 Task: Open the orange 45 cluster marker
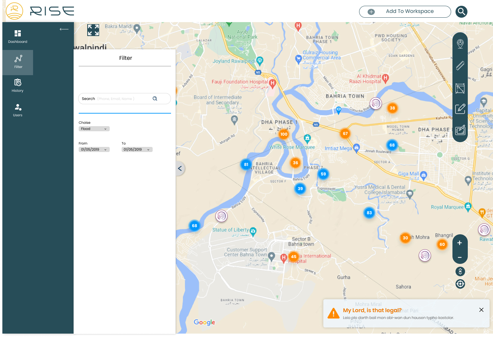click(294, 257)
